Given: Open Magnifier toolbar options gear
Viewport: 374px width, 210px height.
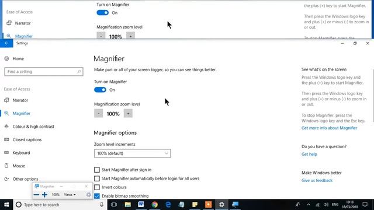Looking at the screenshot, I should [x=88, y=195].
